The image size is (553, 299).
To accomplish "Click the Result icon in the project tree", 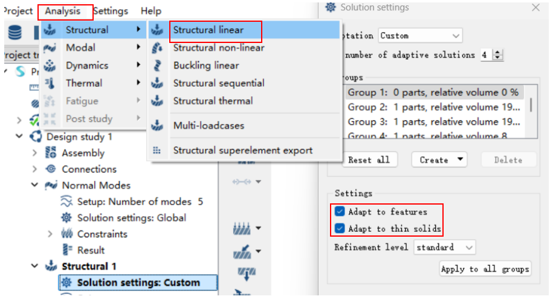I will (67, 250).
